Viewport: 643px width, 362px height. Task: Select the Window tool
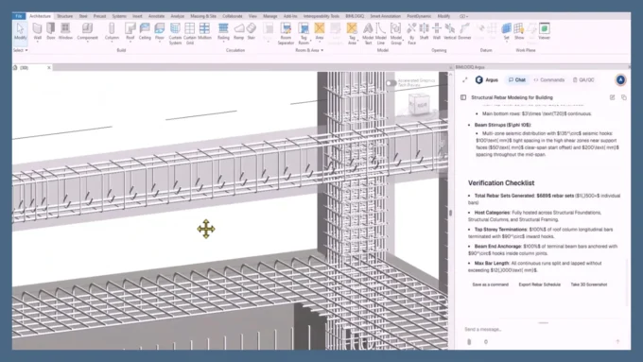(x=65, y=31)
